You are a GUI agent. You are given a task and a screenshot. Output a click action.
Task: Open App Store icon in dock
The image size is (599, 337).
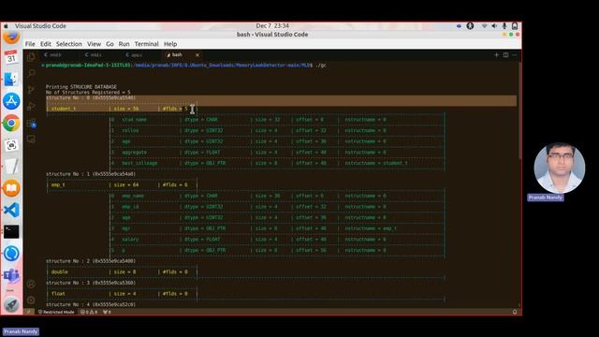click(x=11, y=101)
